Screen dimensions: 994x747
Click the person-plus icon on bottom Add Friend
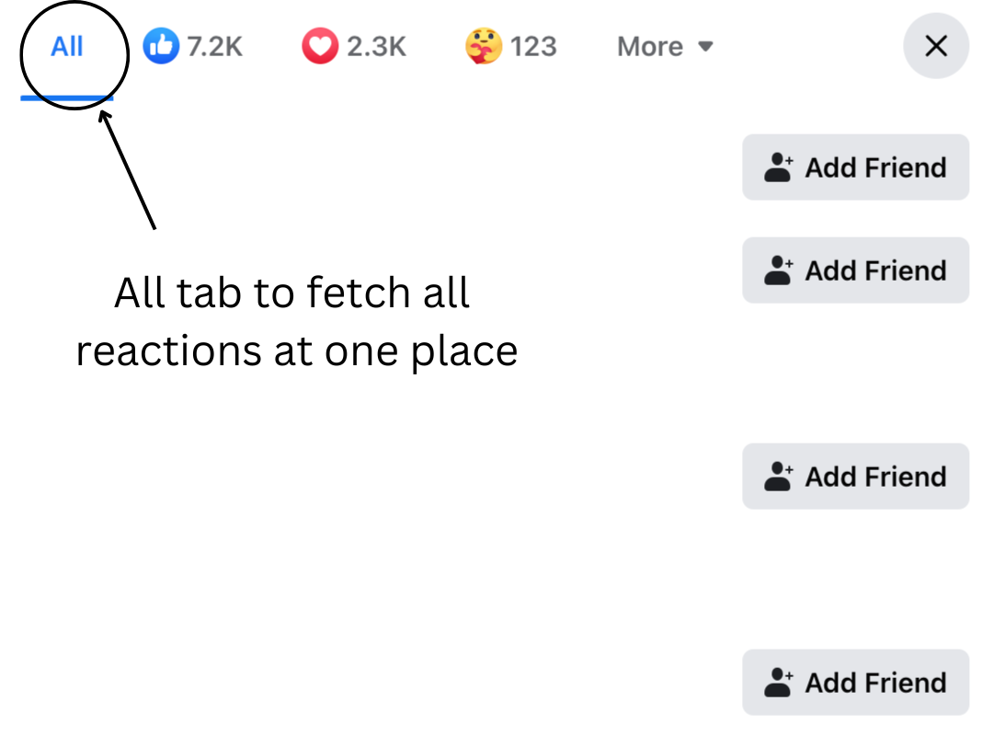(x=777, y=683)
